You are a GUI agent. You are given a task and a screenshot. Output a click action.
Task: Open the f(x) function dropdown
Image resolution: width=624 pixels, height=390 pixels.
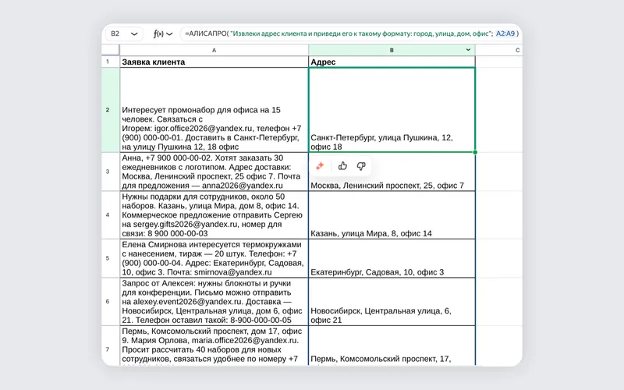tap(163, 34)
